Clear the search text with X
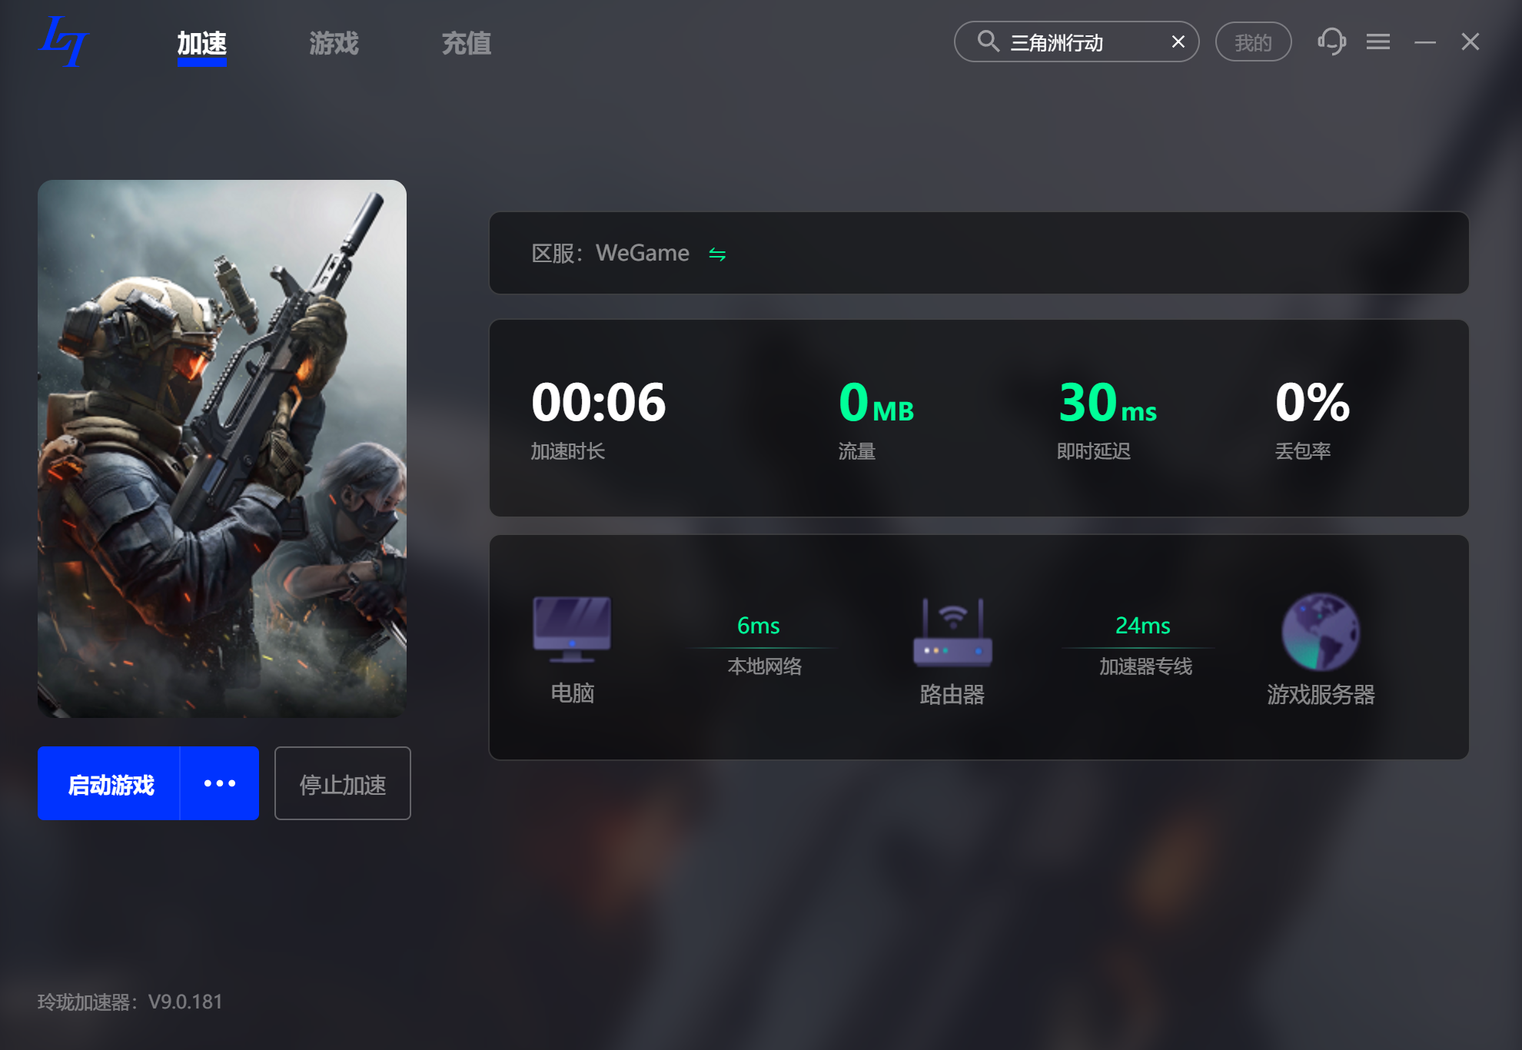Viewport: 1522px width, 1050px height. point(1178,42)
